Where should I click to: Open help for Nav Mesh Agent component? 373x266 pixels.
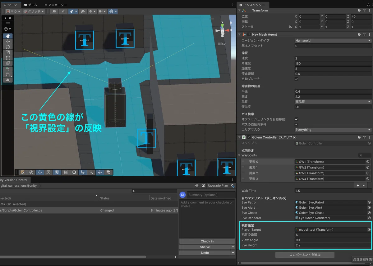(359, 34)
